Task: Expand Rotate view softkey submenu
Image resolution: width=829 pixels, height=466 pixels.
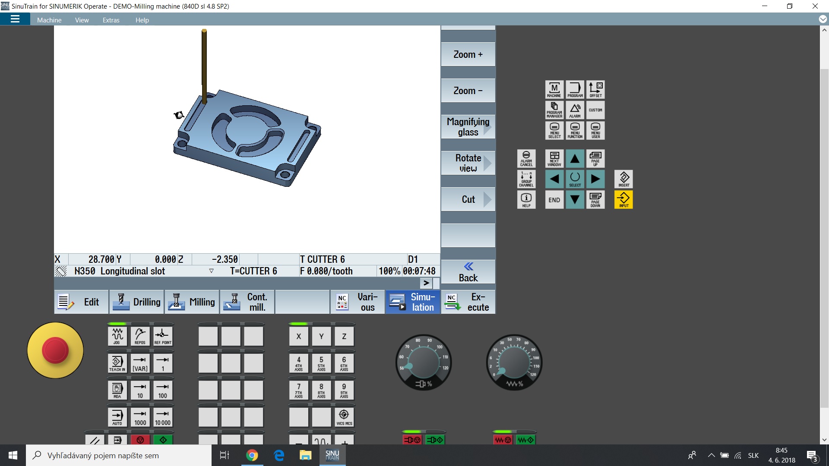Action: click(468, 163)
